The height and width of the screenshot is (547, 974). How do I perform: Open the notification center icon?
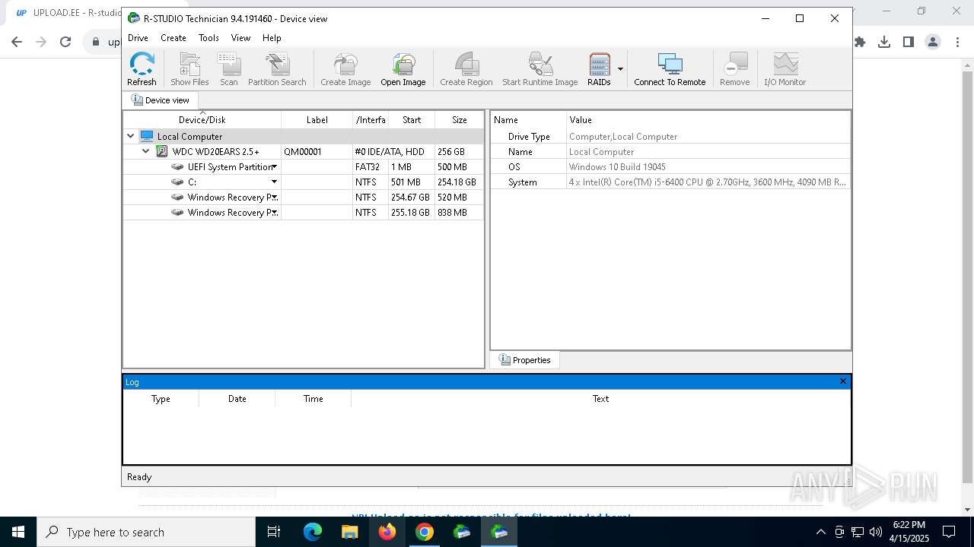[x=949, y=532]
